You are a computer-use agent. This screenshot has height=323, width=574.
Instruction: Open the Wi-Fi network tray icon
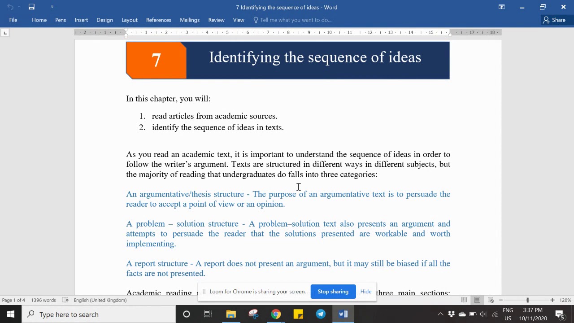[x=495, y=314]
